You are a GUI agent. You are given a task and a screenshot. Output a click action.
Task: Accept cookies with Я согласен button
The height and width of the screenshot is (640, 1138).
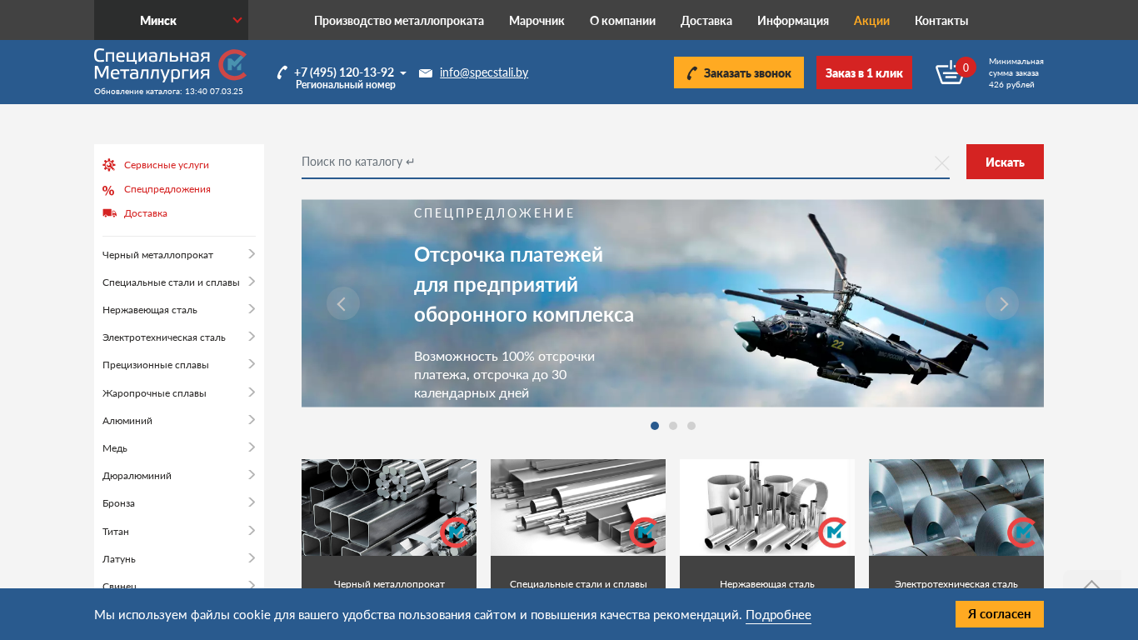point(1000,614)
